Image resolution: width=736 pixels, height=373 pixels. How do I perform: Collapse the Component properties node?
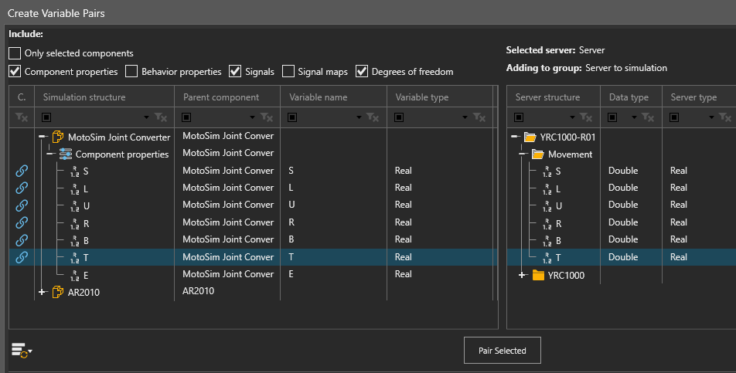point(51,154)
